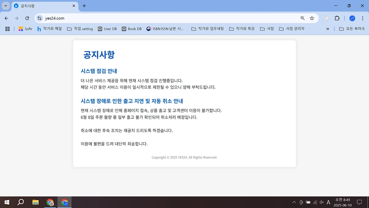Viewport: 369px width, 208px height.
Task: Click the muted speaker volume icon
Action: [x=322, y=202]
